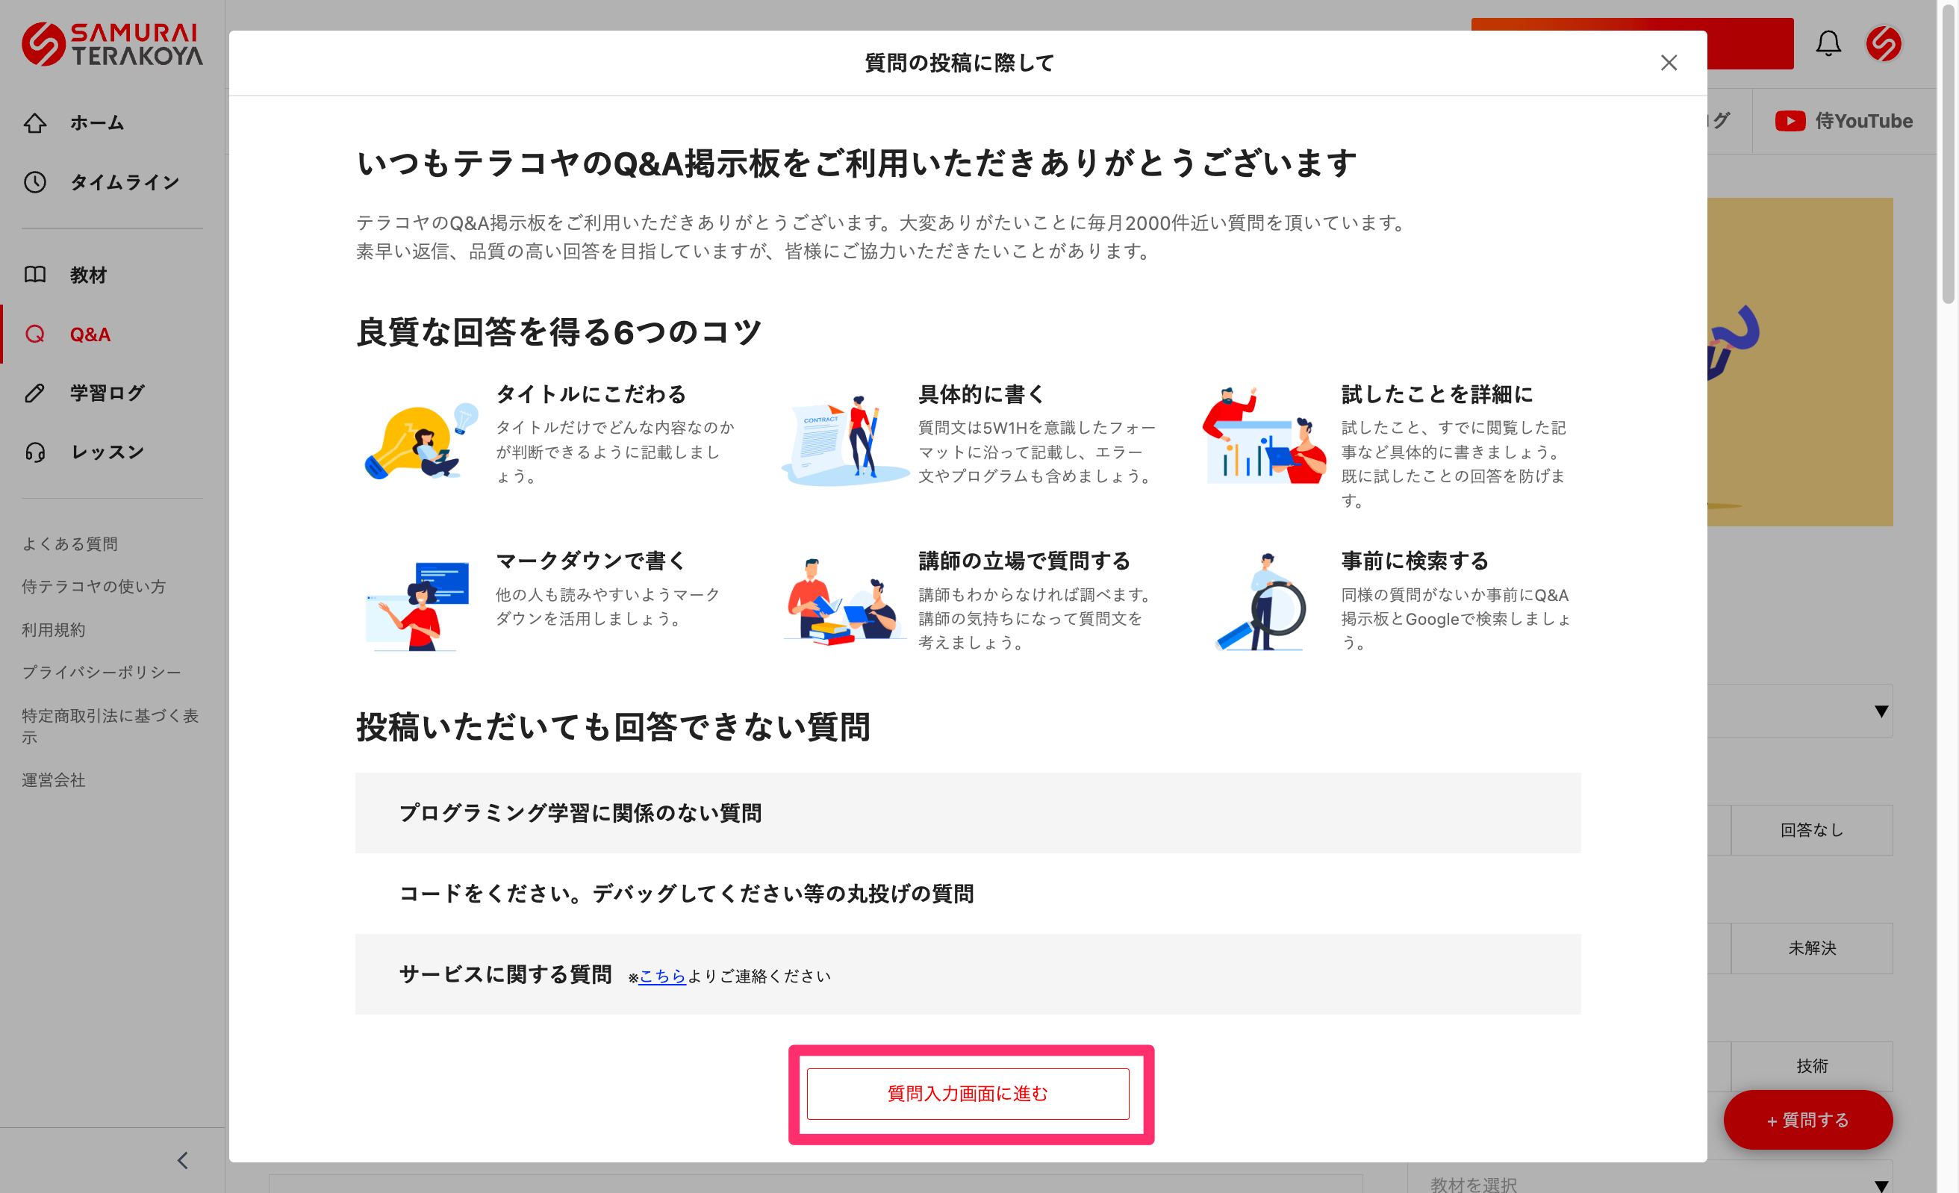Select the Q&A sidebar icon
Image resolution: width=1959 pixels, height=1193 pixels.
[x=35, y=334]
